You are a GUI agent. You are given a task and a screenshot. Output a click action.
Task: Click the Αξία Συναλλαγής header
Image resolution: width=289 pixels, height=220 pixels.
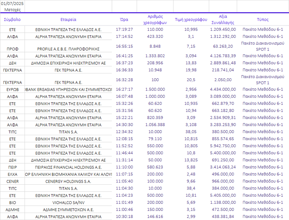(223, 19)
